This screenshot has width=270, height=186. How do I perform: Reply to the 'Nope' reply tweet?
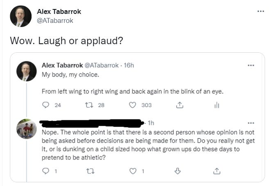coord(46,171)
